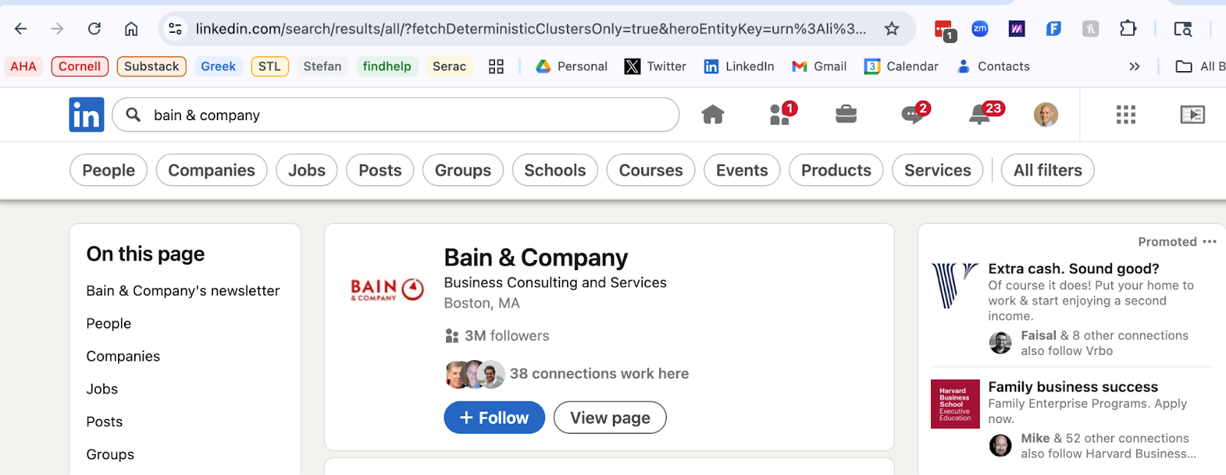
Task: Filter results by Jobs
Action: [x=306, y=170]
